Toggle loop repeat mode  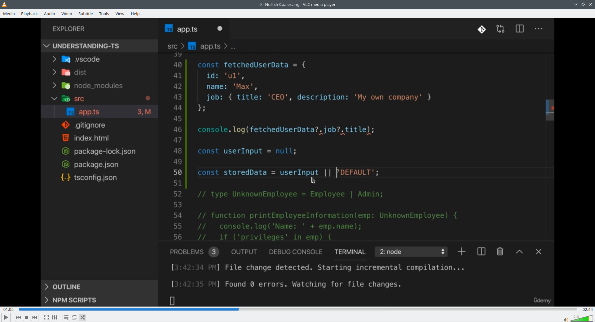[75, 317]
